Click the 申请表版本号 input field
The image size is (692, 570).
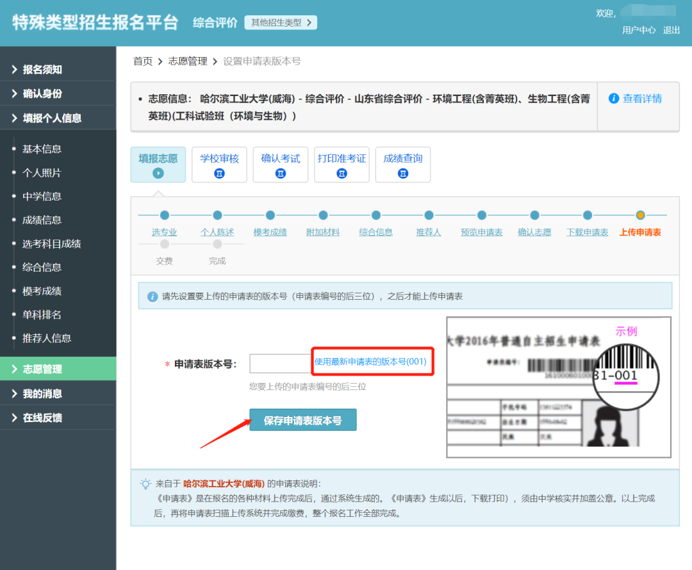click(281, 364)
